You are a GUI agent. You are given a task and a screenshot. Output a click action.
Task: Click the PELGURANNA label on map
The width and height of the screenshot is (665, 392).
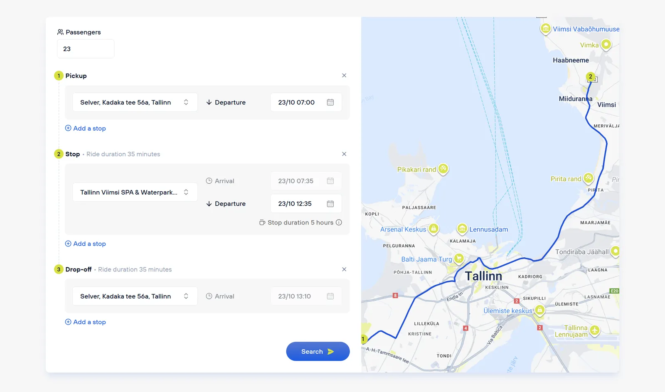pos(399,246)
